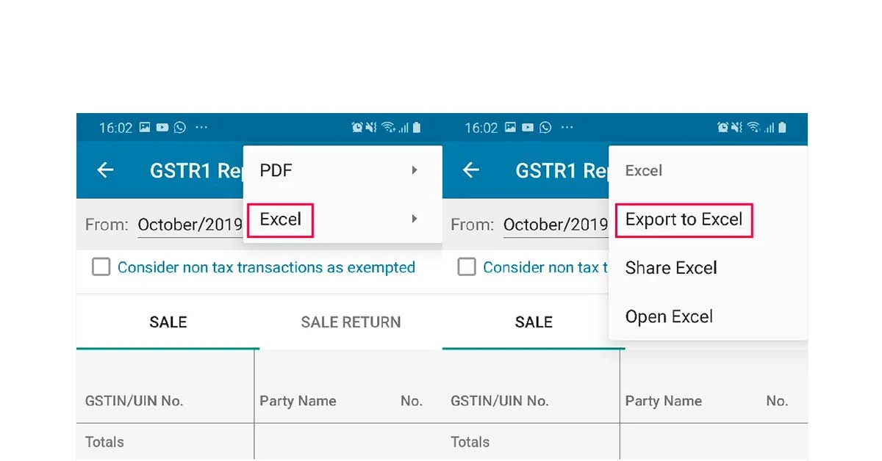The height and width of the screenshot is (461, 882).
Task: Click the Totals row in the report
Action: click(104, 442)
